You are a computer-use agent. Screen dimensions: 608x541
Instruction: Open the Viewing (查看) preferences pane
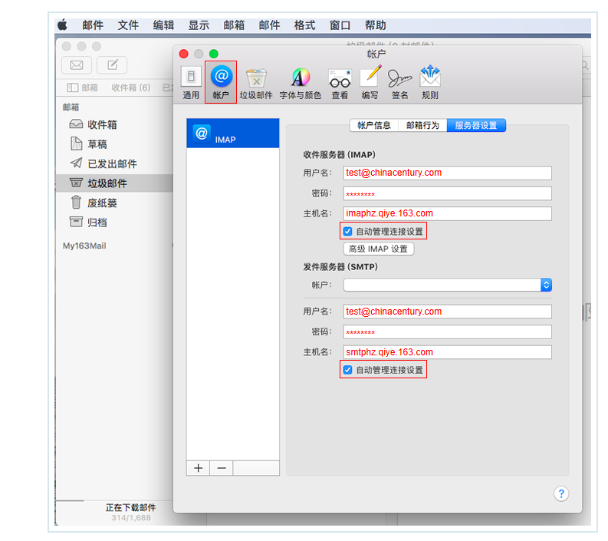click(340, 83)
